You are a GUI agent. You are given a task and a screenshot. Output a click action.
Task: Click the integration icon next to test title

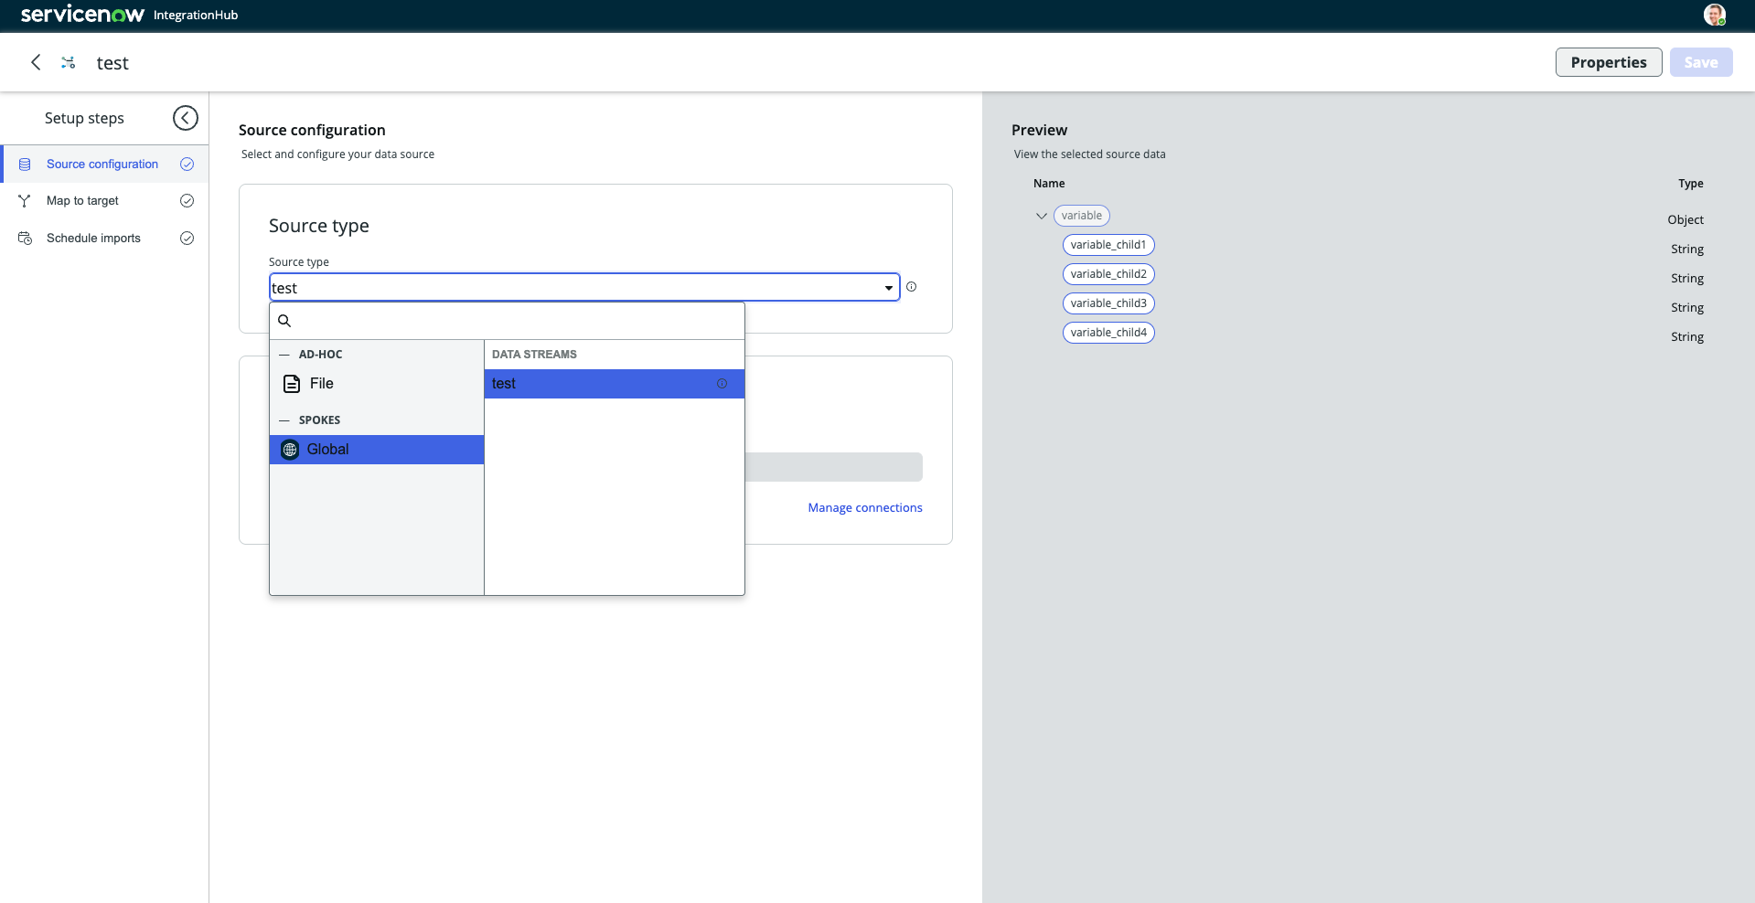tap(68, 62)
